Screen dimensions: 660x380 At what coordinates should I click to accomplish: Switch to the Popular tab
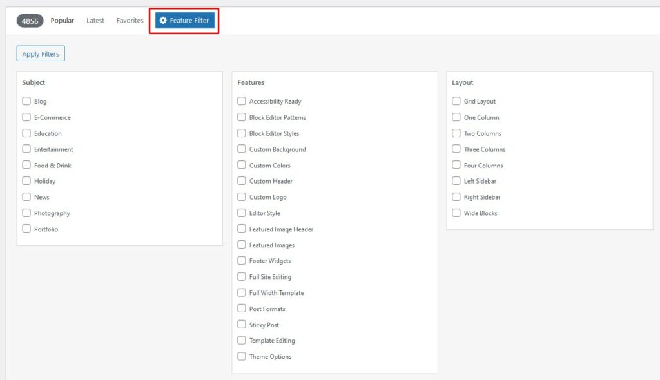[63, 20]
